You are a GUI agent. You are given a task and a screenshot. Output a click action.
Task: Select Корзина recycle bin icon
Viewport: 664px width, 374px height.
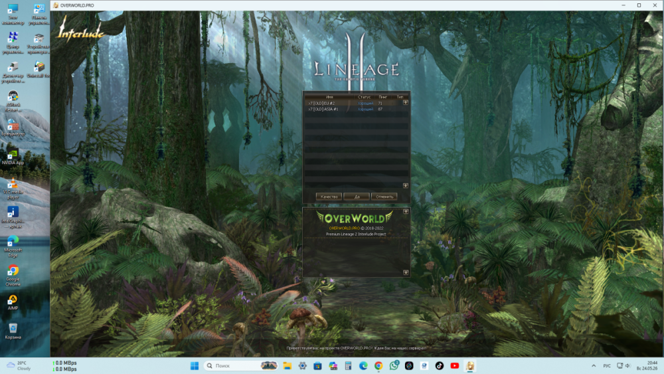13,331
